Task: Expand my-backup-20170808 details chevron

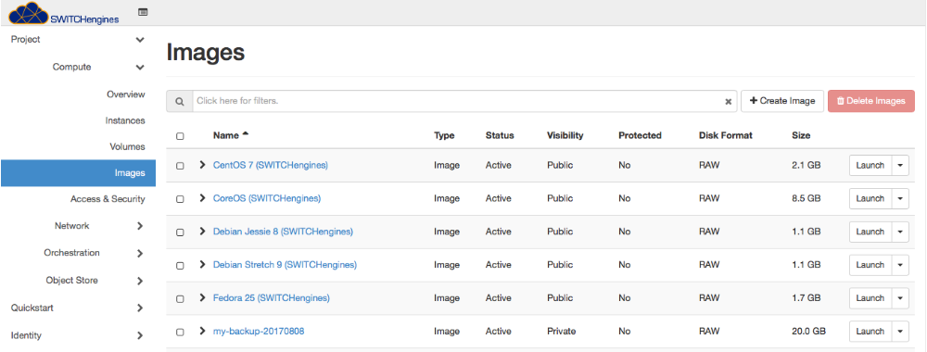Action: [x=202, y=331]
